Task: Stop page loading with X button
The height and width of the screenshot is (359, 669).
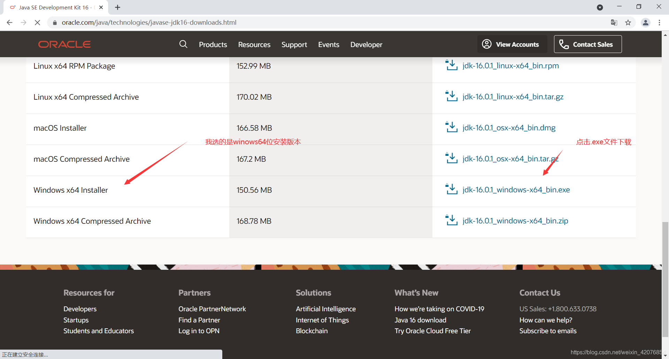Action: [x=37, y=22]
